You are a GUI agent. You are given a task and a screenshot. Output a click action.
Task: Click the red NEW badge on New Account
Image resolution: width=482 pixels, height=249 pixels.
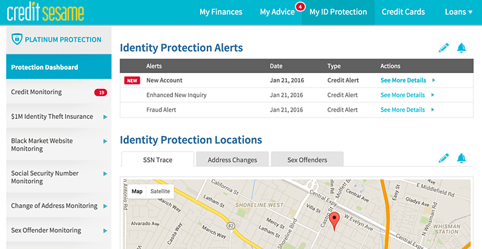[x=132, y=80]
